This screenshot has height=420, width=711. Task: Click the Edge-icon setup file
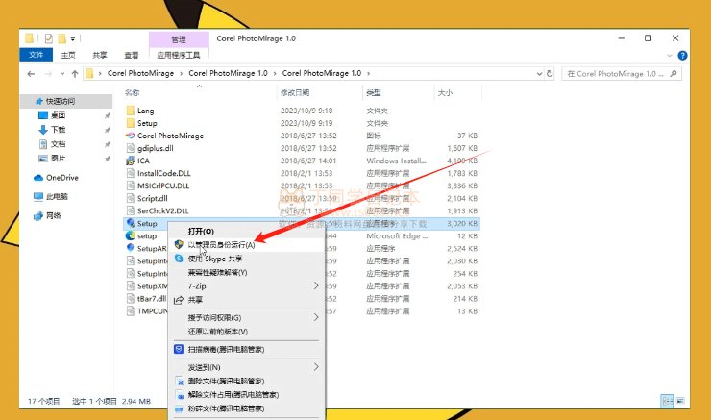131,235
